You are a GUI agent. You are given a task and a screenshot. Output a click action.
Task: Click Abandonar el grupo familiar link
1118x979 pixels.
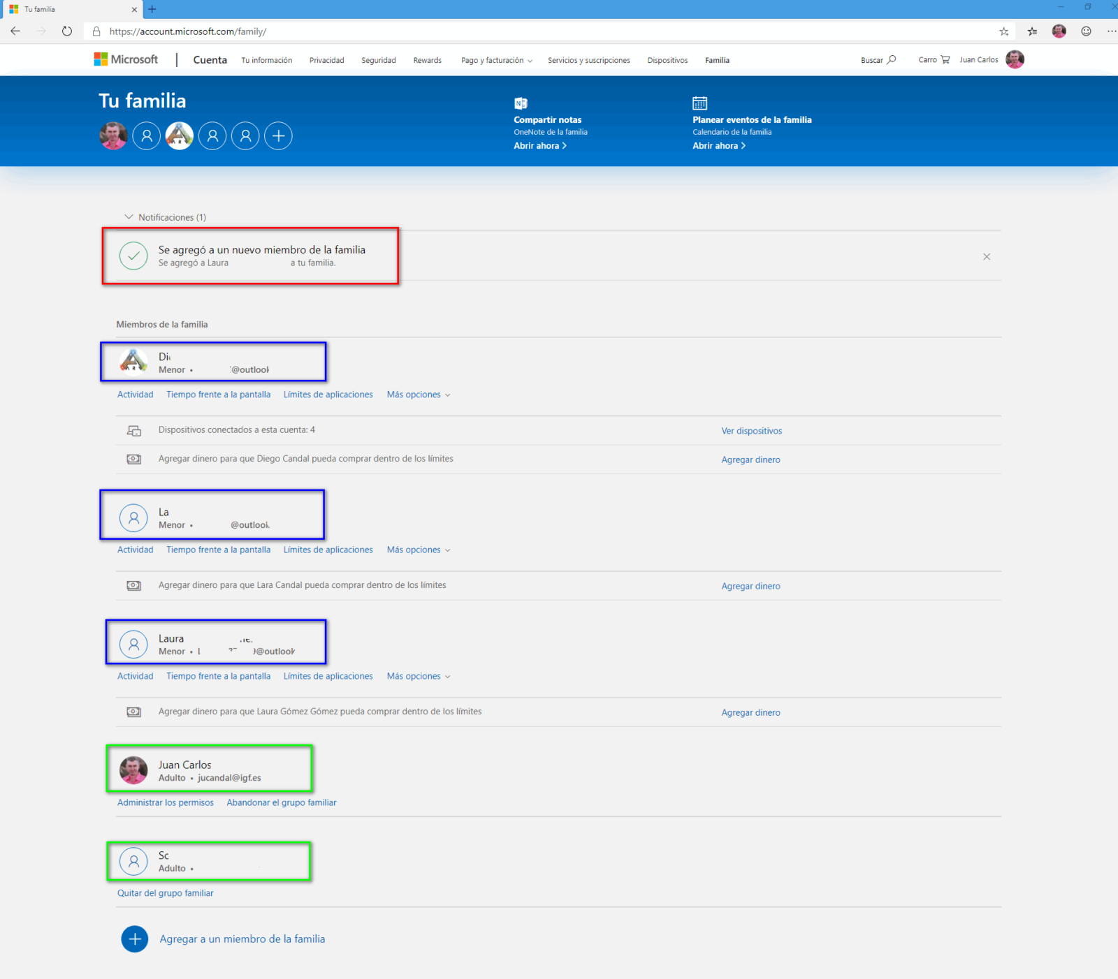point(281,803)
